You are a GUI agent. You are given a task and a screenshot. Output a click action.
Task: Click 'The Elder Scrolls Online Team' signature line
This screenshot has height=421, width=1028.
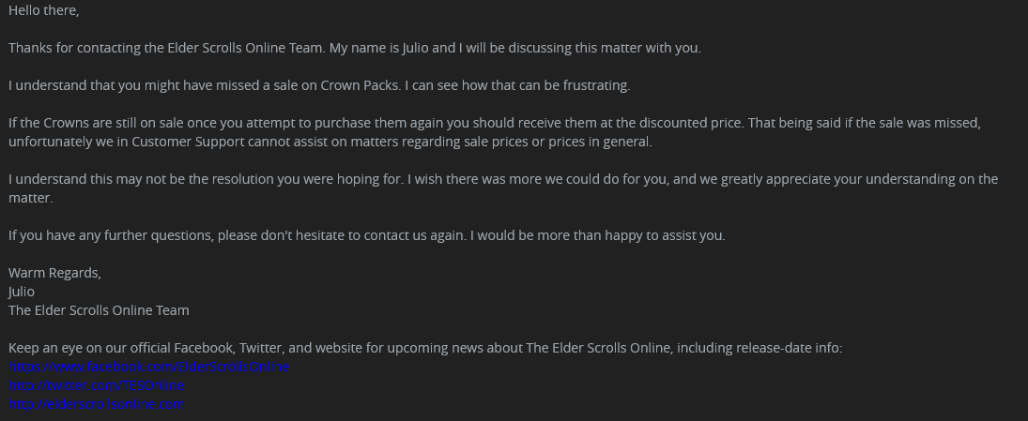pyautogui.click(x=99, y=310)
